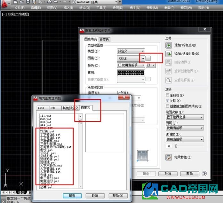Click the layout tab previous-arrow icon
Screen dimensions: 223x203
[6, 192]
